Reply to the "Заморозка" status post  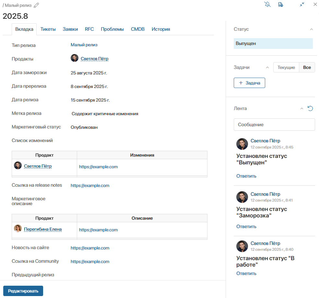click(246, 226)
